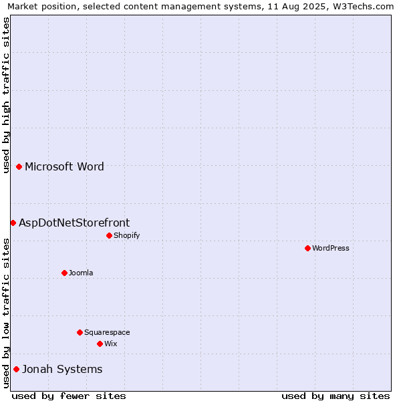Click the 'Joomla' label
This screenshot has height=401, width=401.
coord(81,273)
